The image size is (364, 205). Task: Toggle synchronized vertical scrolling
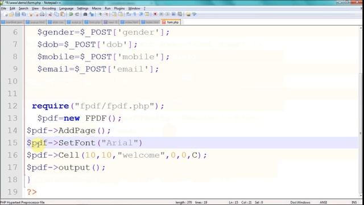click(x=114, y=14)
